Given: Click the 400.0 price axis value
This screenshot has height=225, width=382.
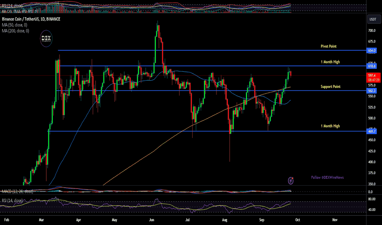Looking at the screenshot, I should 372,162.
